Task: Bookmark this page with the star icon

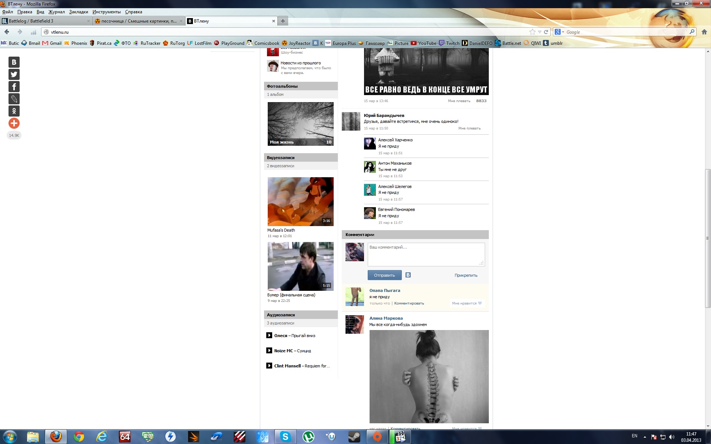Action: pyautogui.click(x=533, y=32)
